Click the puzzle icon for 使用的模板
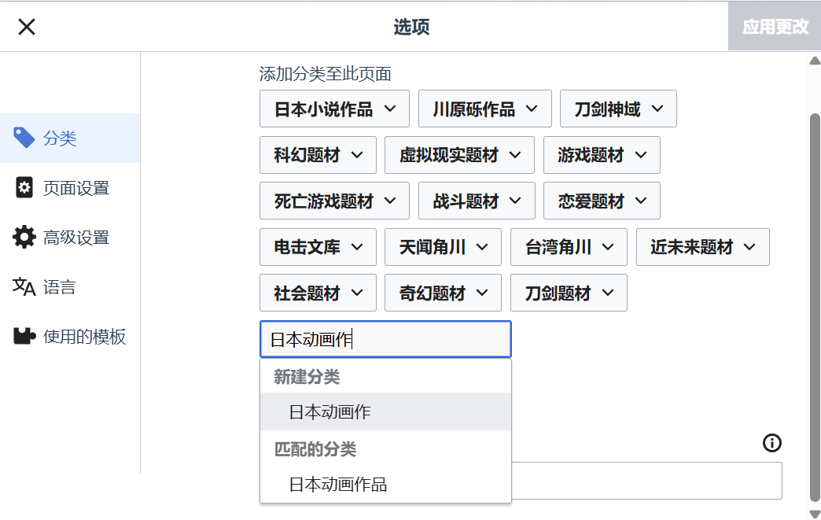 pos(24,337)
